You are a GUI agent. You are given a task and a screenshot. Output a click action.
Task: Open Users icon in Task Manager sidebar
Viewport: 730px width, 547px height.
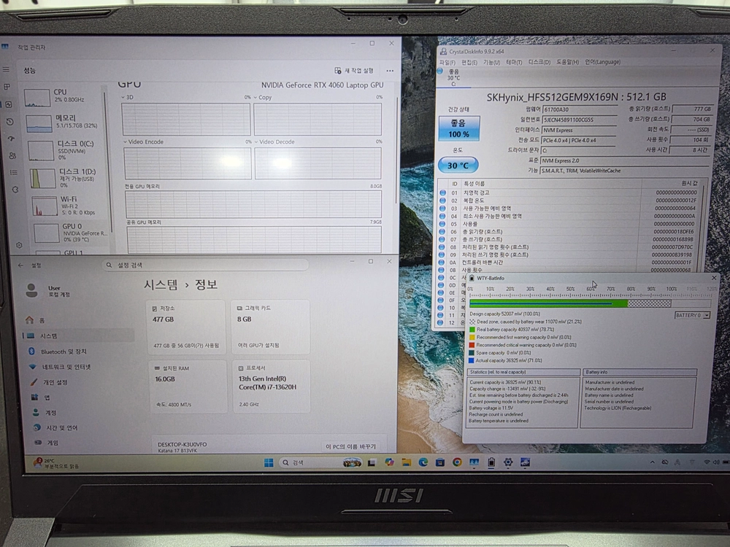[x=12, y=155]
